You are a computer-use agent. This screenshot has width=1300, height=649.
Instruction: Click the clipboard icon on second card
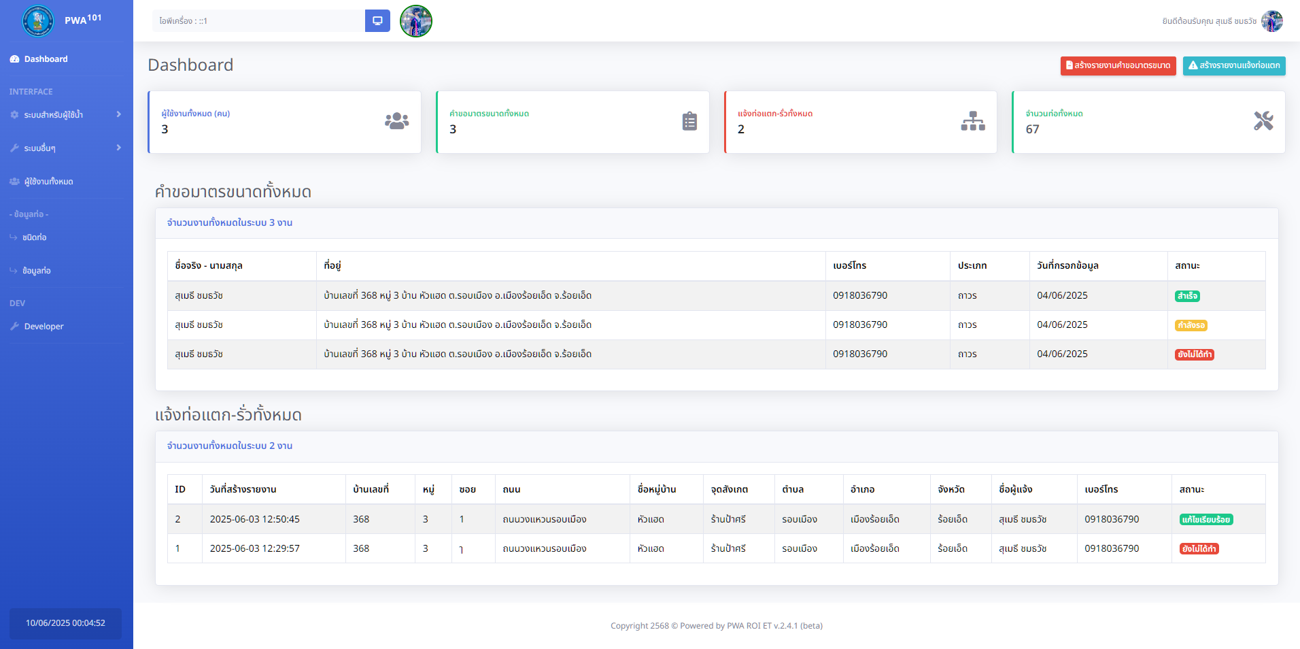(689, 121)
